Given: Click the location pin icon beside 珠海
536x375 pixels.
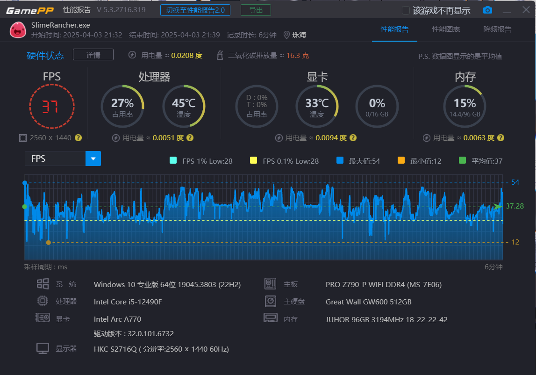Looking at the screenshot, I should point(286,35).
